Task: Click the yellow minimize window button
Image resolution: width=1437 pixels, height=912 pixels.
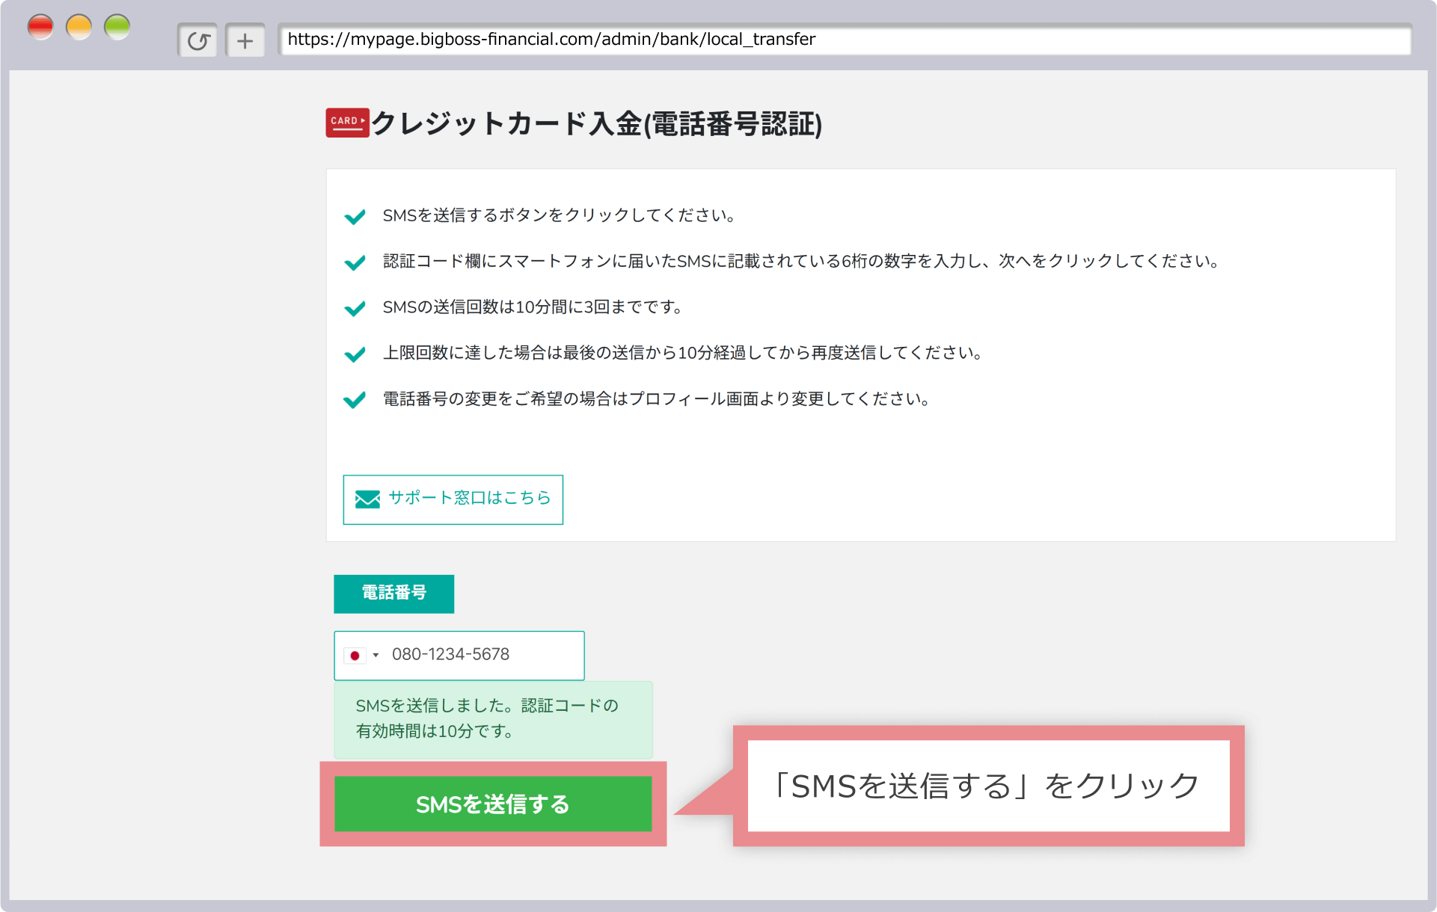Action: [79, 28]
